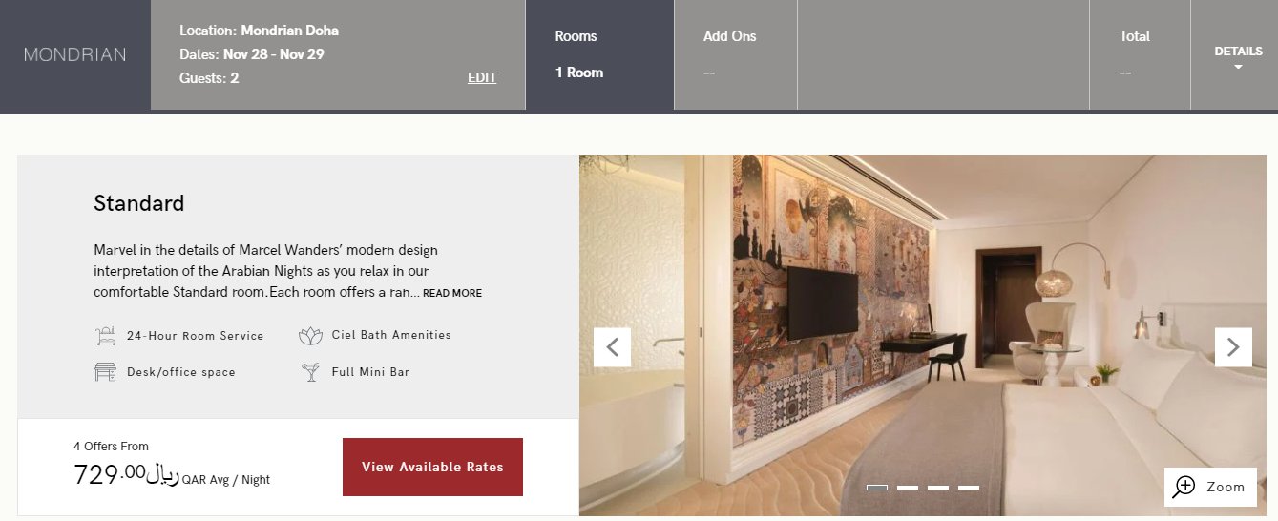Screen dimensions: 1278x521
Task: Select the third carousel slide indicator
Action: [938, 488]
